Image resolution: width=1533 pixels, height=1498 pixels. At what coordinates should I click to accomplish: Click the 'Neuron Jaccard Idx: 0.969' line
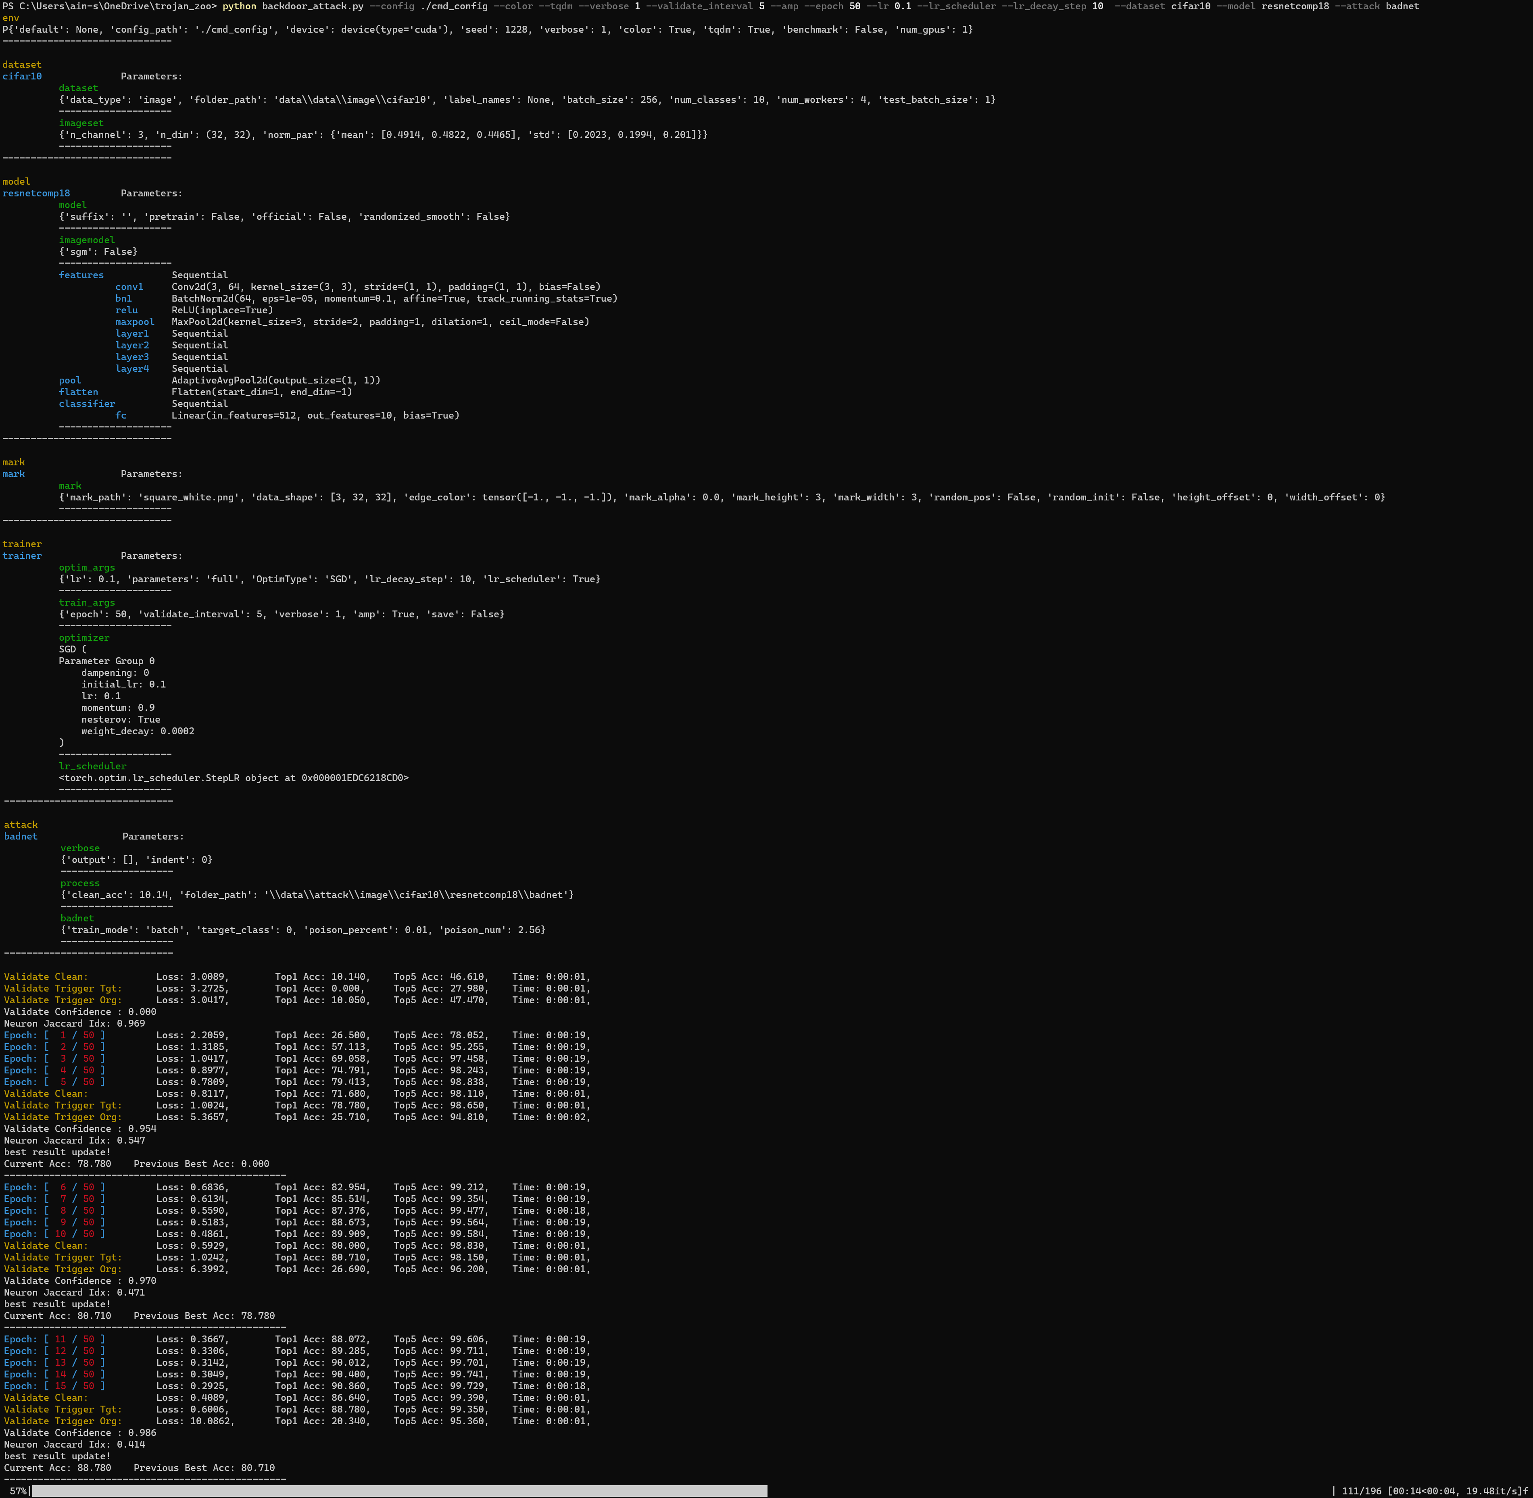(75, 1023)
